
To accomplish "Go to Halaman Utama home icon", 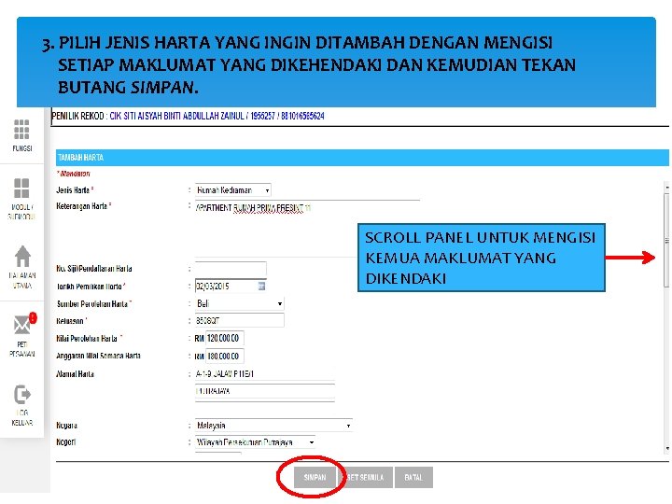I will (22, 257).
